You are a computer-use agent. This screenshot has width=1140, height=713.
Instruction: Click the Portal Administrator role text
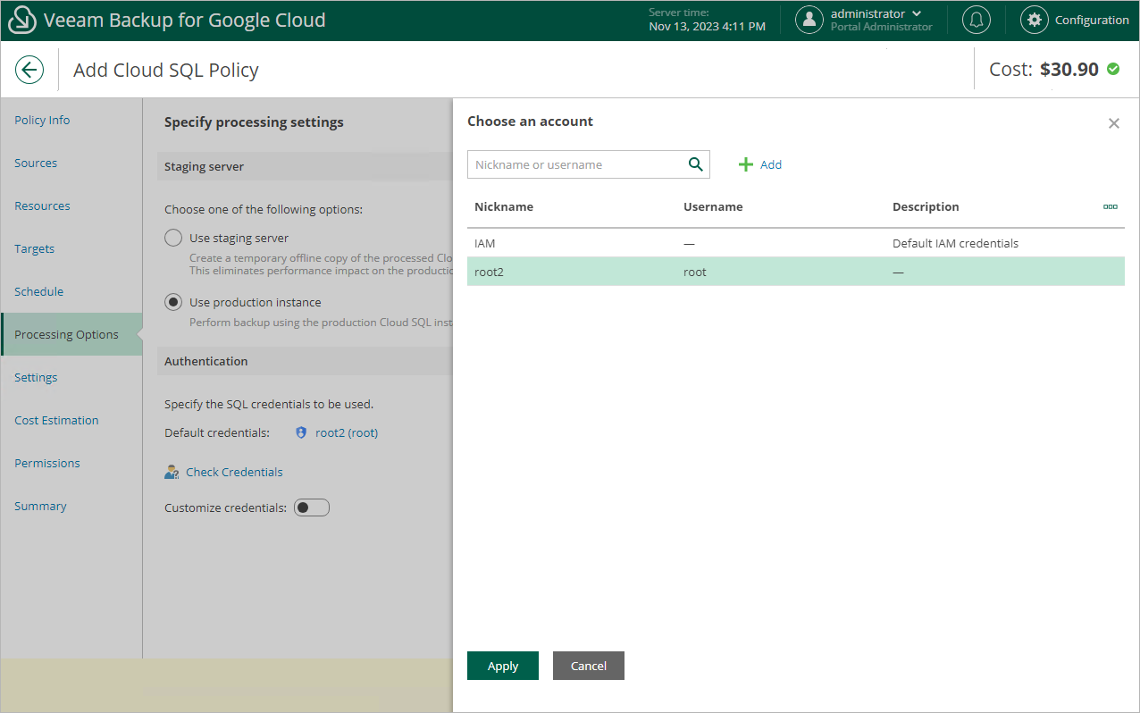882,27
